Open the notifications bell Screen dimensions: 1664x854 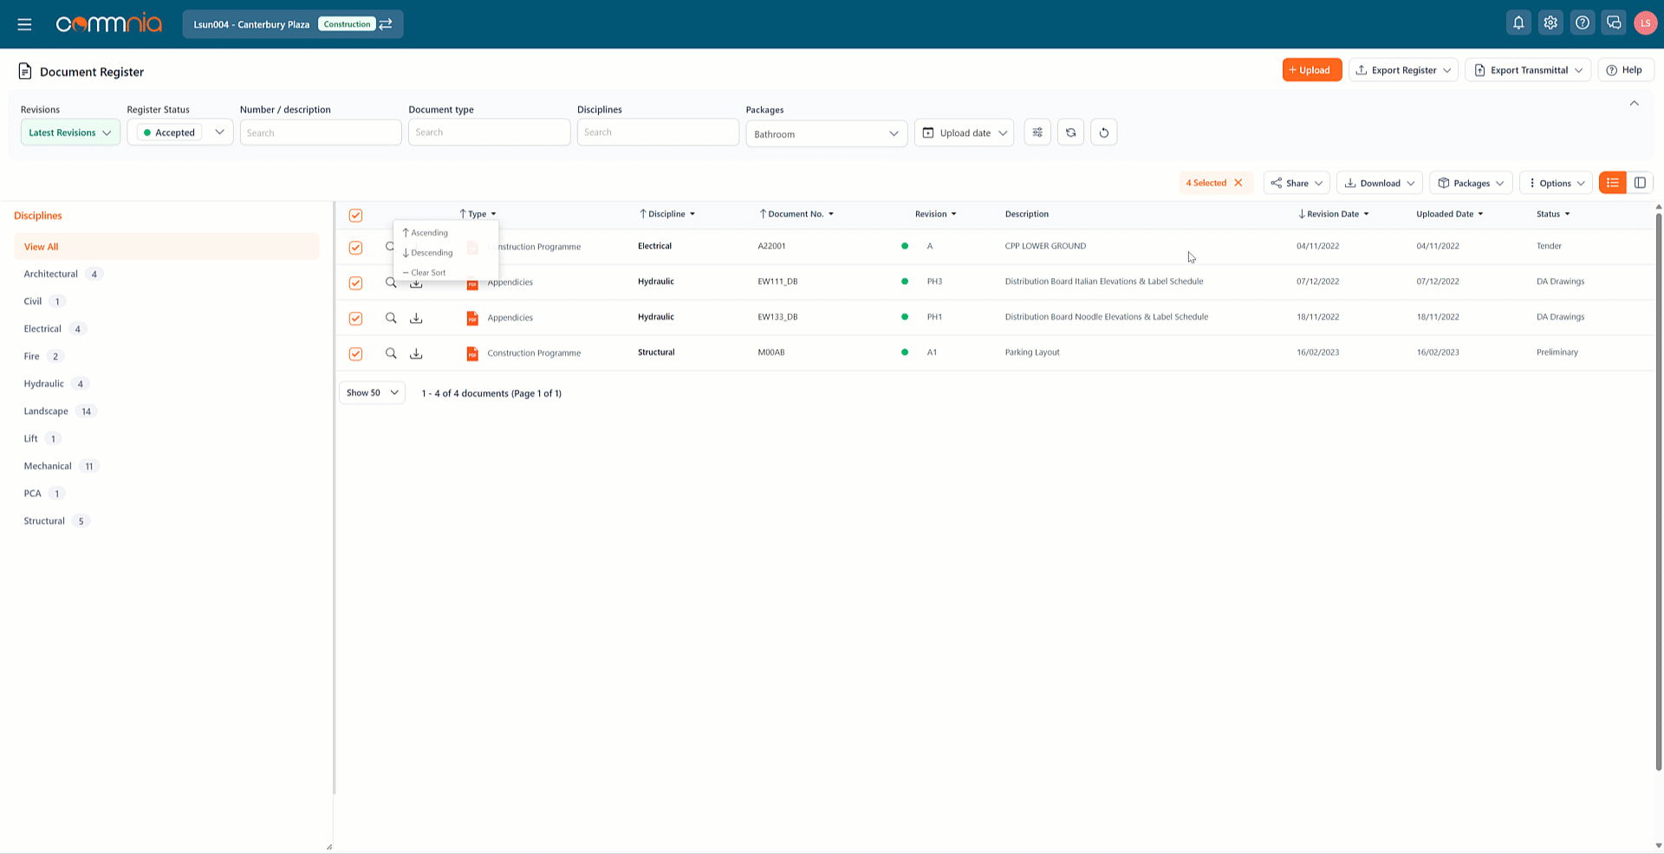tap(1518, 23)
